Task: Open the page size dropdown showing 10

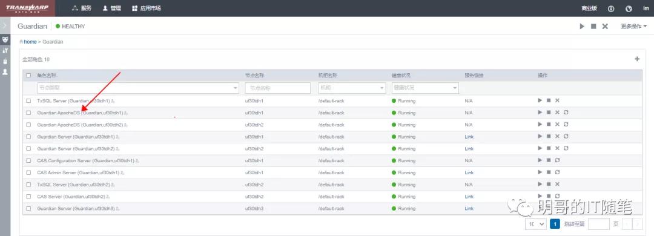Action: click(x=536, y=224)
